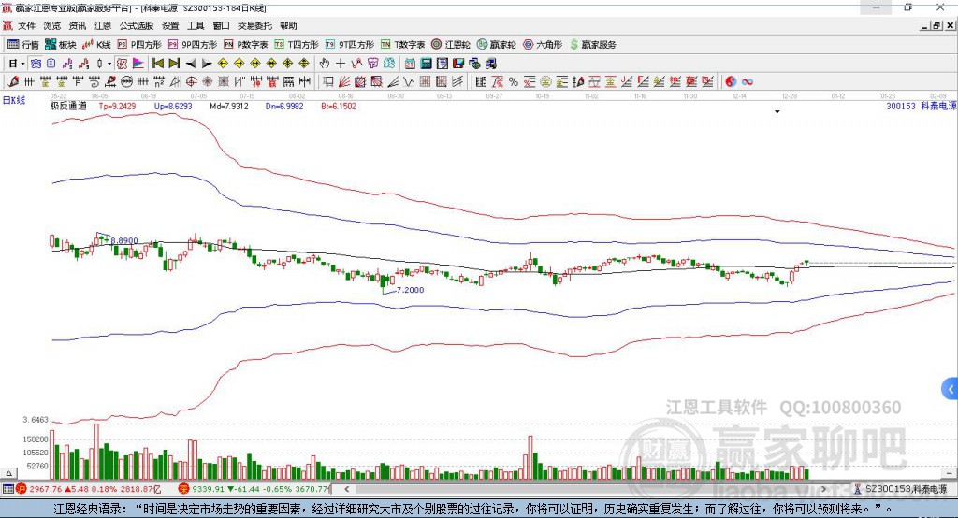Switch to K线 chart view
Image resolution: width=958 pixels, height=518 pixels.
coord(96,45)
